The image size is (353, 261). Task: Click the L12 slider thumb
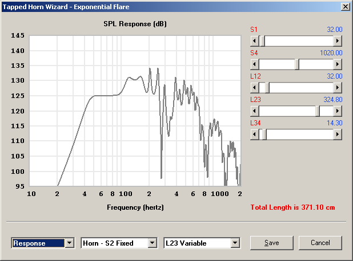(267, 88)
